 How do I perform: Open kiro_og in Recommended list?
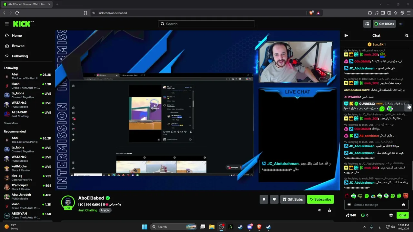pyautogui.click(x=28, y=178)
